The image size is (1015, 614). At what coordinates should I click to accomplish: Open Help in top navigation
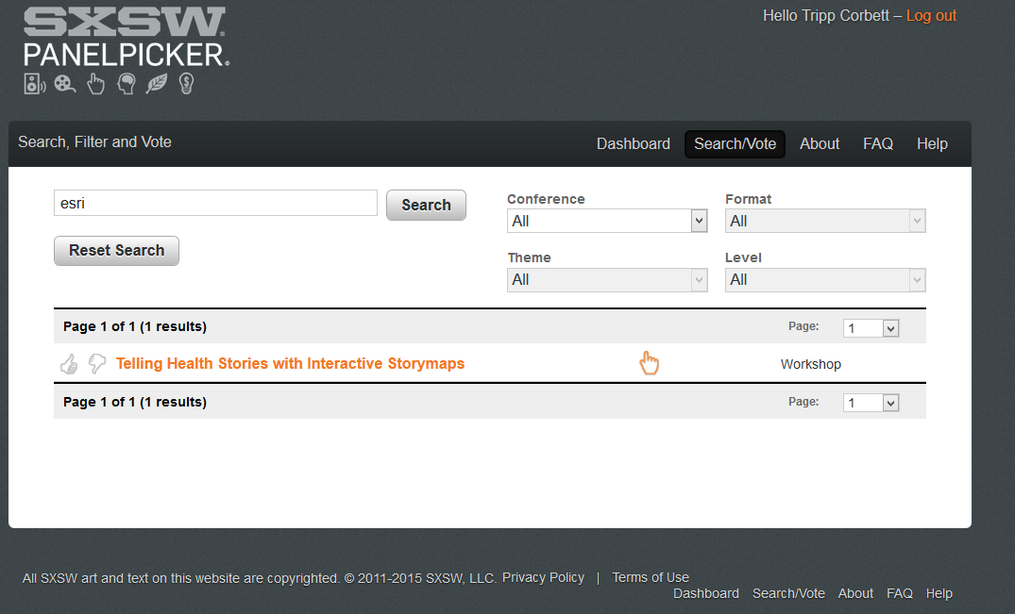pyautogui.click(x=932, y=144)
